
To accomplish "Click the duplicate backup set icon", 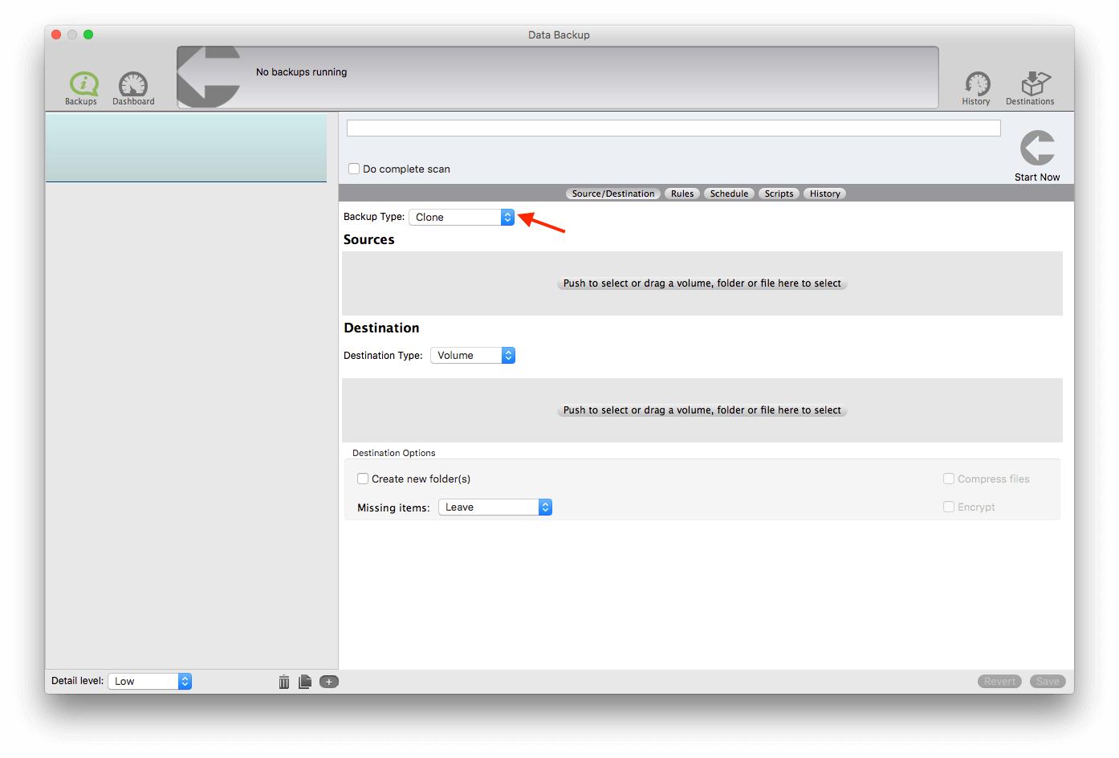I will click(x=306, y=681).
